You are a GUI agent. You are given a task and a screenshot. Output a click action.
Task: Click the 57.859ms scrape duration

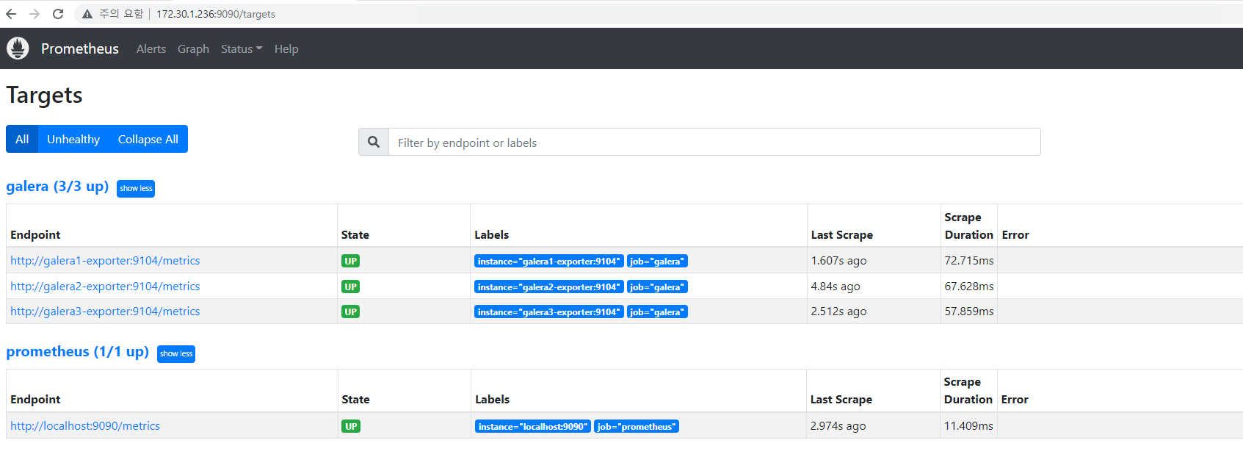point(969,312)
